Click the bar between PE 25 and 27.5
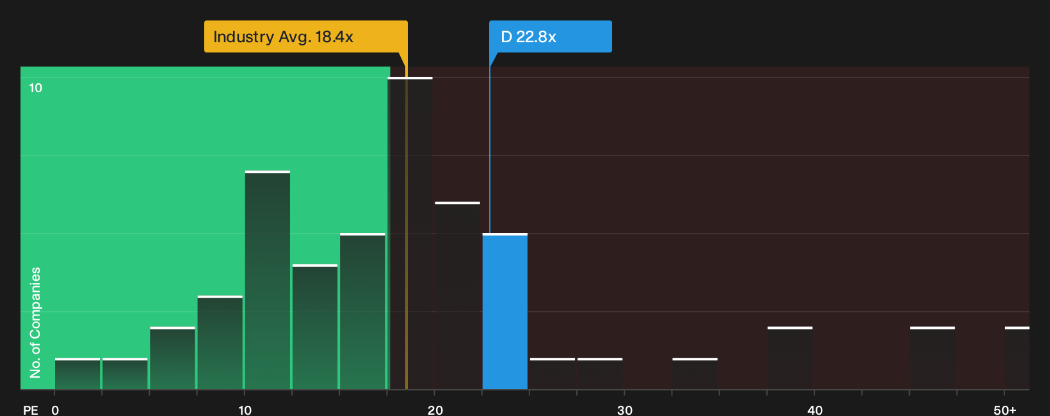This screenshot has height=416, width=1050. (x=553, y=374)
